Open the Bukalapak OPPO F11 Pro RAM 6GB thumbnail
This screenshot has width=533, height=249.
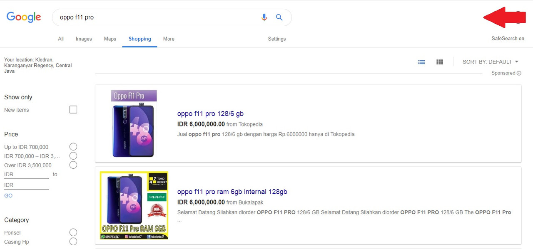coord(134,205)
